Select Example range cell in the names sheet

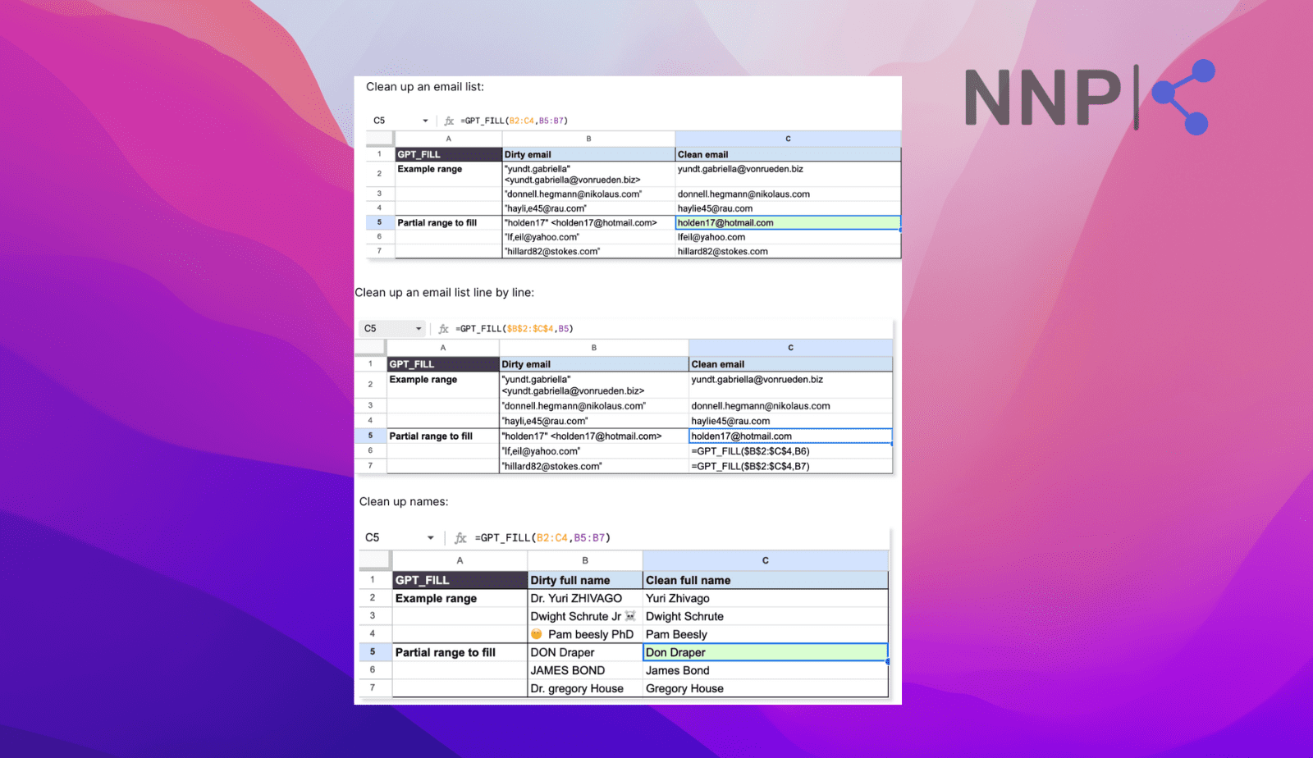[460, 598]
